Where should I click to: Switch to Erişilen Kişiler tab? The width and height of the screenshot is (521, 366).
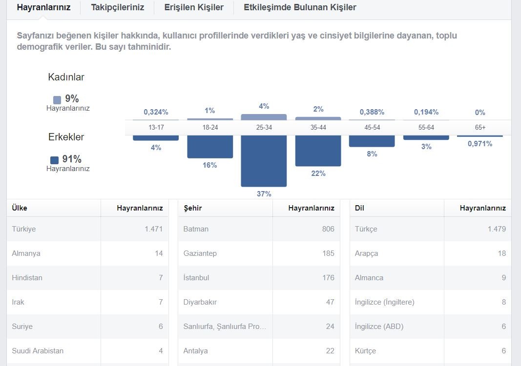pos(194,7)
